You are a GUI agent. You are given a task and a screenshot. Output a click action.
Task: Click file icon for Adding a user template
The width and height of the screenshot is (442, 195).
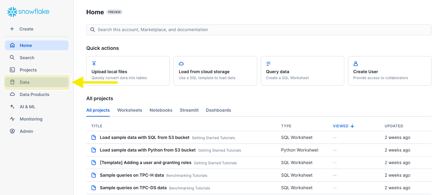pos(94,163)
